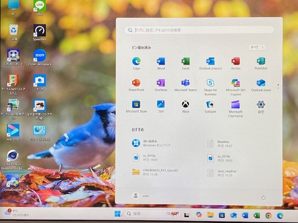
Task: Open recommended file xz_2019s
Action: 220,158
